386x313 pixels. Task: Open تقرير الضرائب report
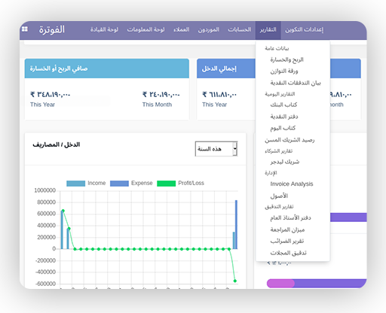tap(287, 241)
